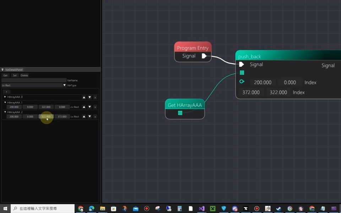Click push_back's Signal input pin

242,64
